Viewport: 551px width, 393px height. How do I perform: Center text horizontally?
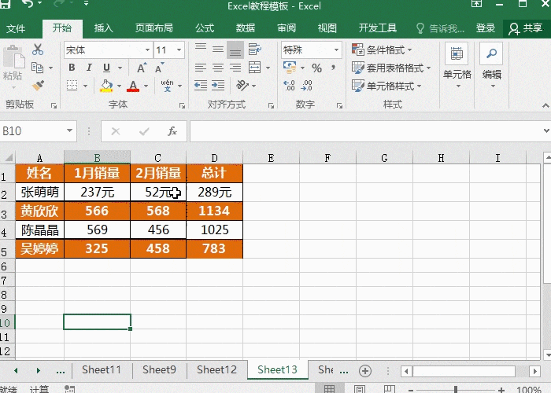(218, 68)
